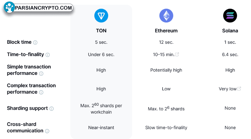Click the TON logo icon
Screen dimensions: 251x139
[101, 15]
